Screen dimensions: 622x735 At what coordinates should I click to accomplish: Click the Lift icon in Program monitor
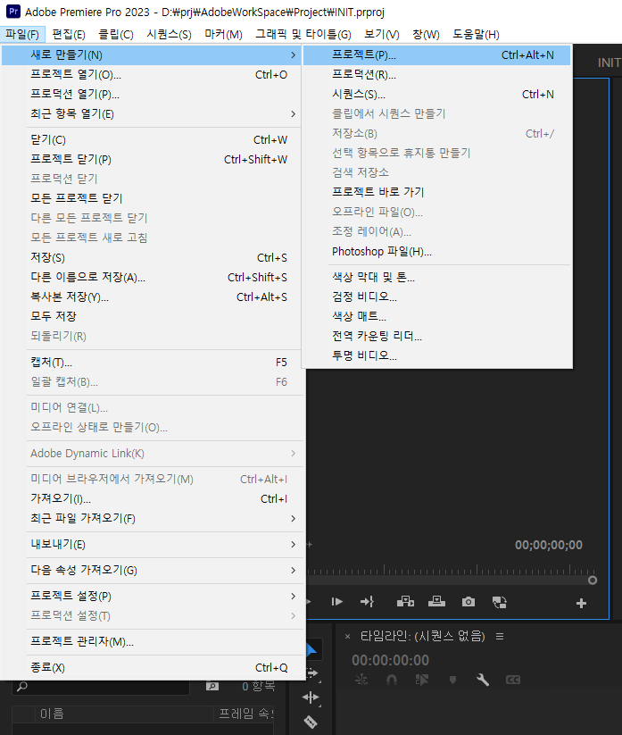point(406,602)
